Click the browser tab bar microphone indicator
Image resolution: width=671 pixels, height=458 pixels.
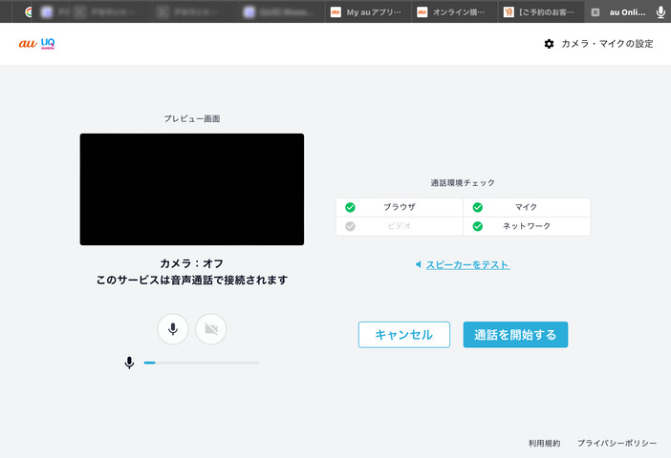(660, 12)
